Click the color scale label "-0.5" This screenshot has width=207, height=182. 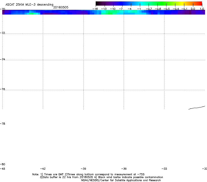tap(167, 9)
